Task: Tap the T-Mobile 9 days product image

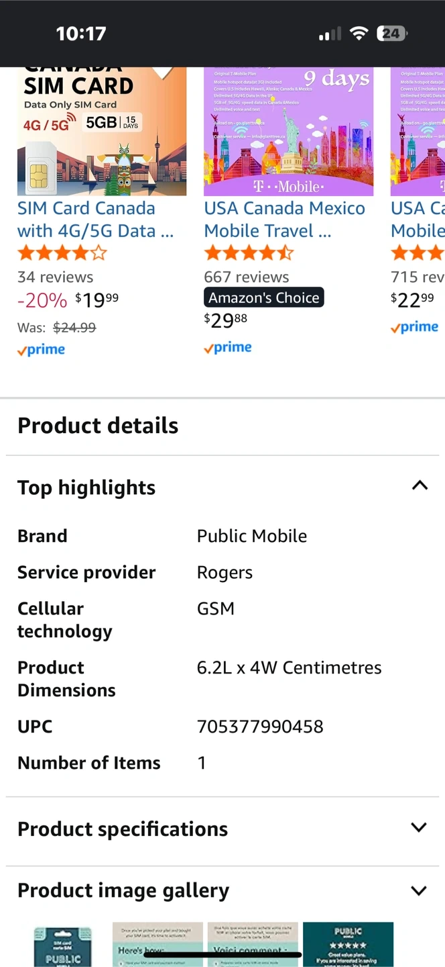Action: [x=288, y=132]
